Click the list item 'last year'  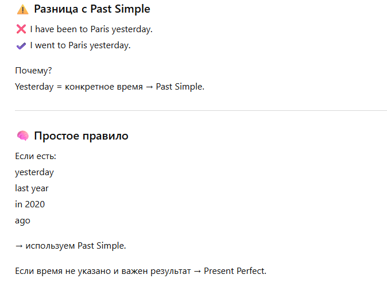tap(32, 188)
